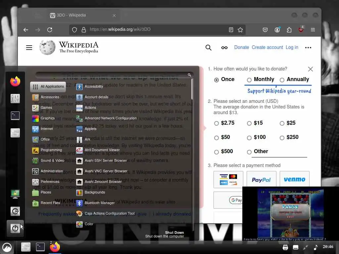The image size is (339, 254).
Task: Open the main menu launcher on the taskbar
Action: (x=7, y=247)
